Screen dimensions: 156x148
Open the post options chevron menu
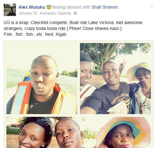point(151,6)
